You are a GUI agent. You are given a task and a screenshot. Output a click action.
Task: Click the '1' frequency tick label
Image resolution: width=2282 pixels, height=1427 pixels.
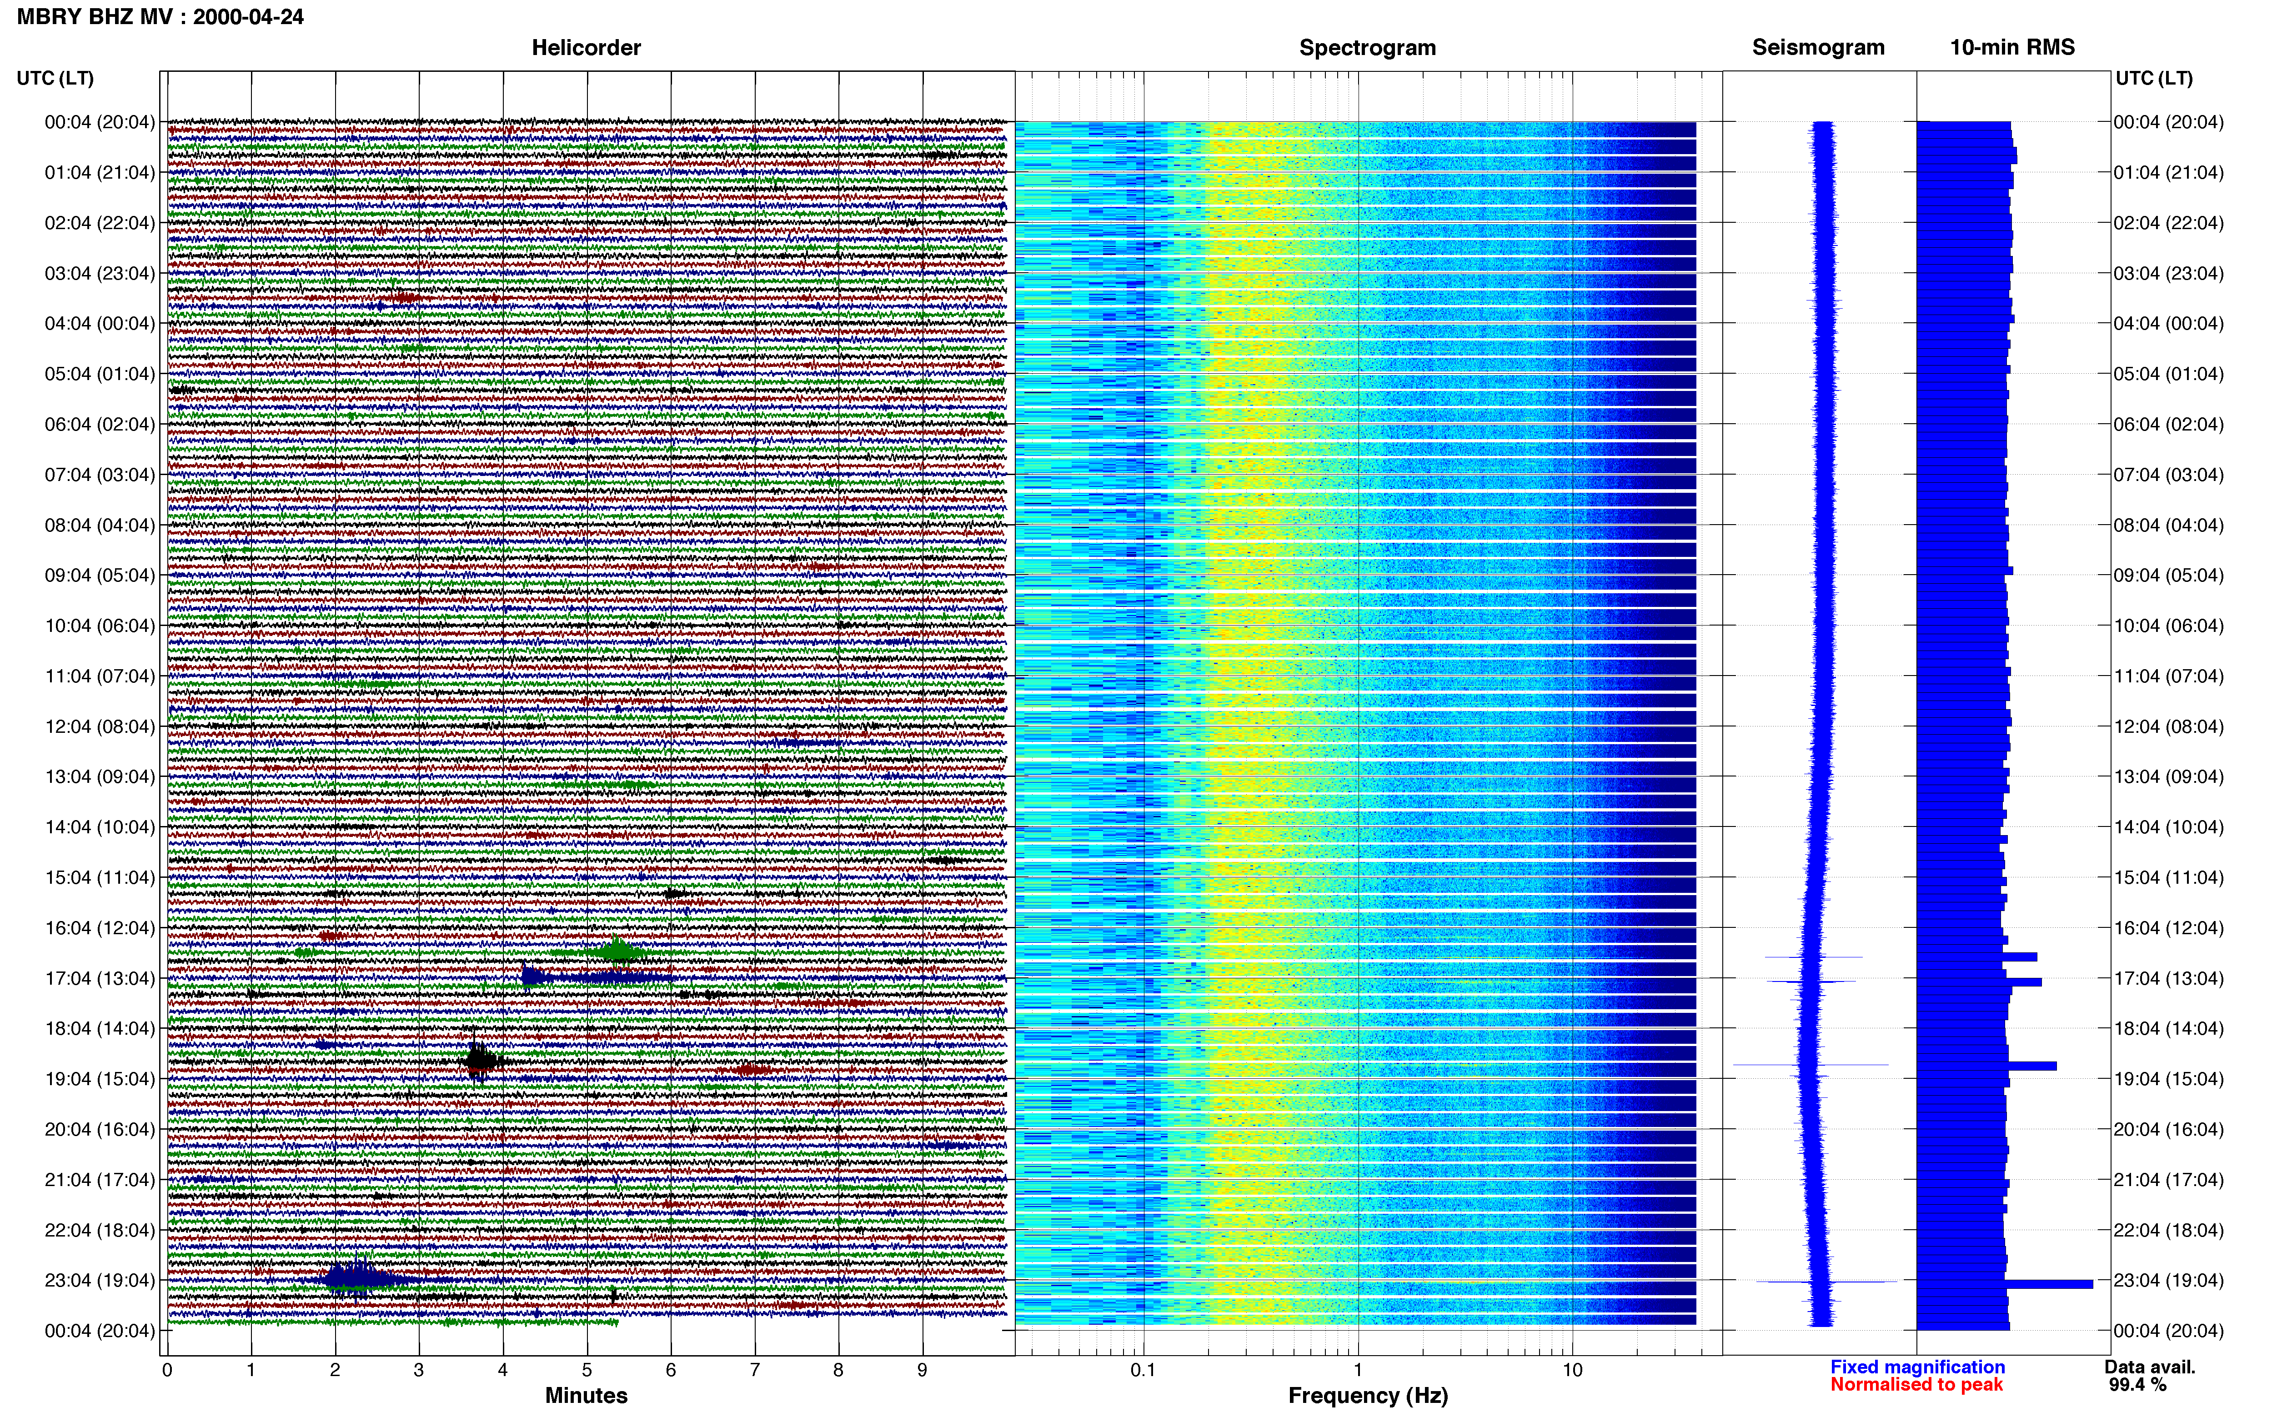[1358, 1369]
